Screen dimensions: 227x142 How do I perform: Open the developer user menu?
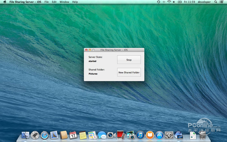click(x=205, y=2)
